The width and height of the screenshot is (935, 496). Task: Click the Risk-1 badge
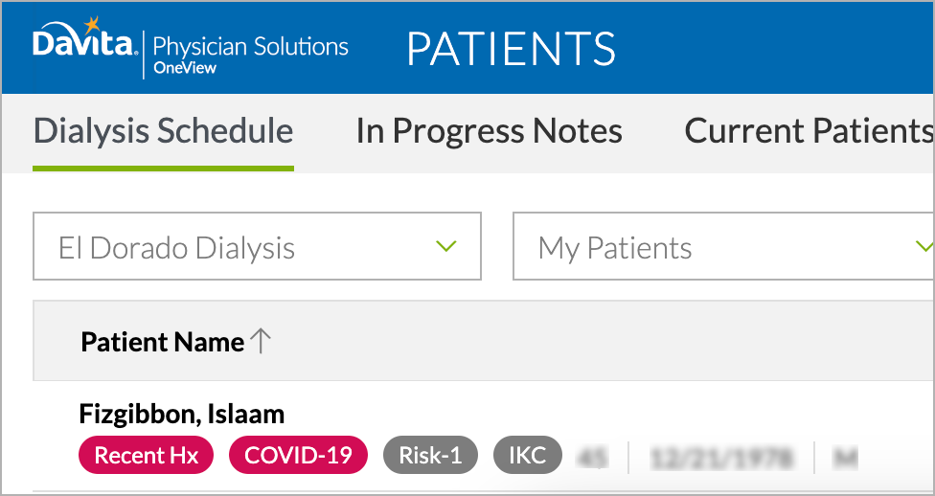430,455
